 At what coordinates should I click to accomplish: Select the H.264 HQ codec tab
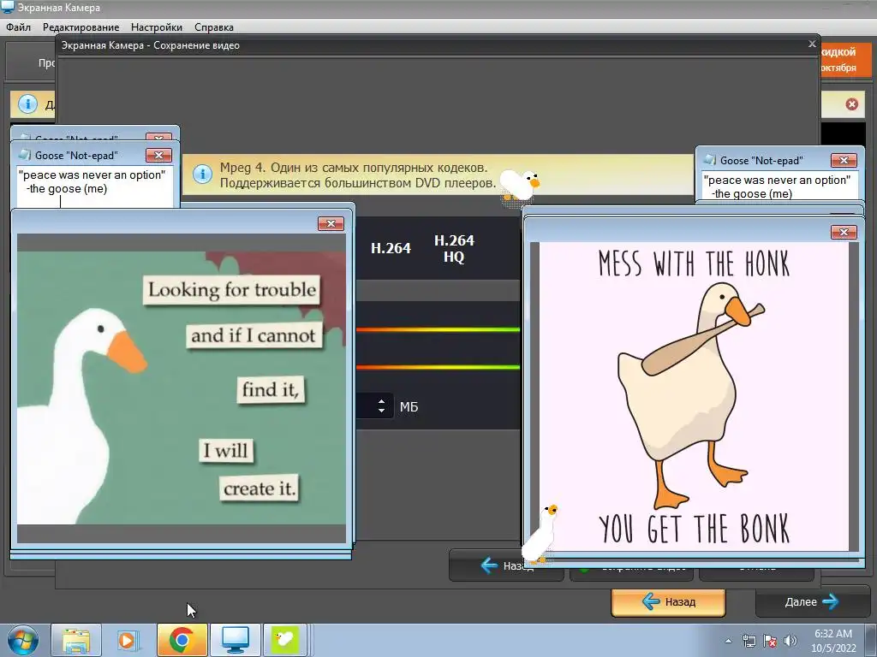point(454,249)
